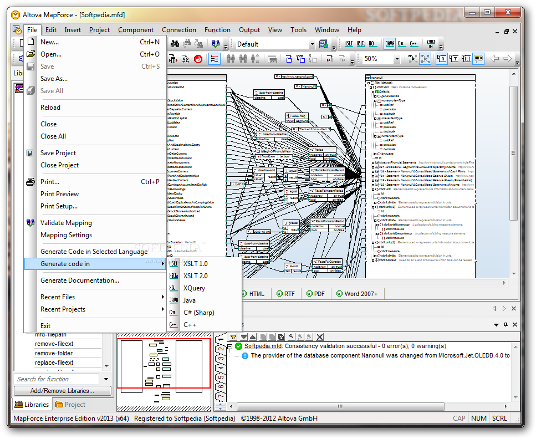Click Add/Remove Libraries button
This screenshot has height=439, width=536.
point(62,390)
